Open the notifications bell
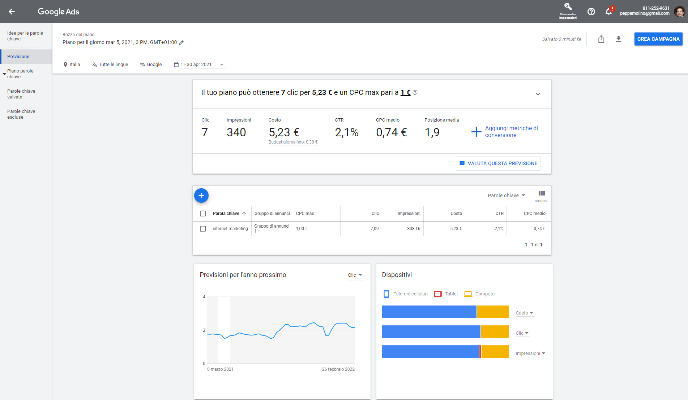The width and height of the screenshot is (688, 400). pyautogui.click(x=608, y=12)
